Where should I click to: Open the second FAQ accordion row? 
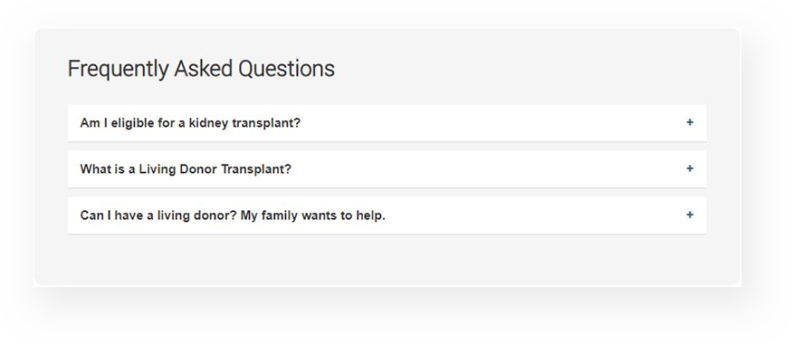tap(387, 169)
